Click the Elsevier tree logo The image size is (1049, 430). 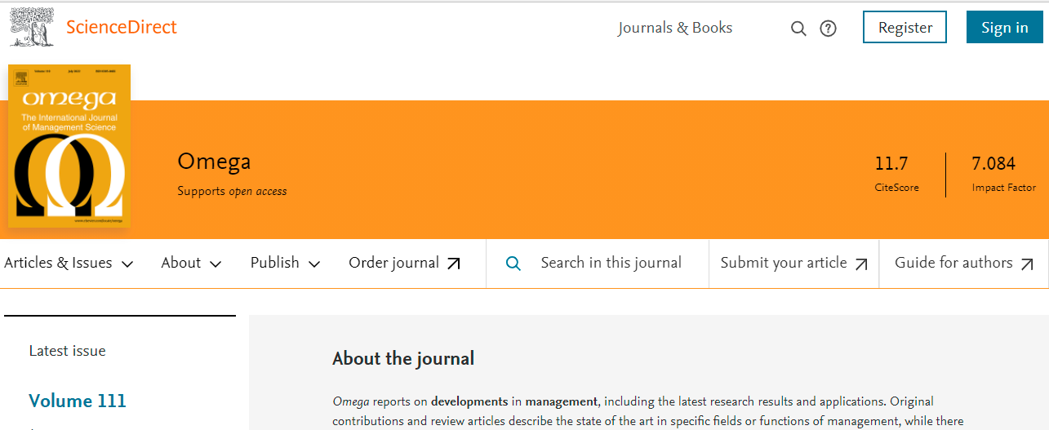click(x=31, y=26)
